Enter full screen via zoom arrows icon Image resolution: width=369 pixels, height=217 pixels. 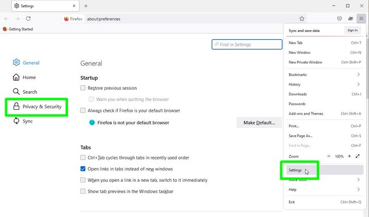point(358,156)
